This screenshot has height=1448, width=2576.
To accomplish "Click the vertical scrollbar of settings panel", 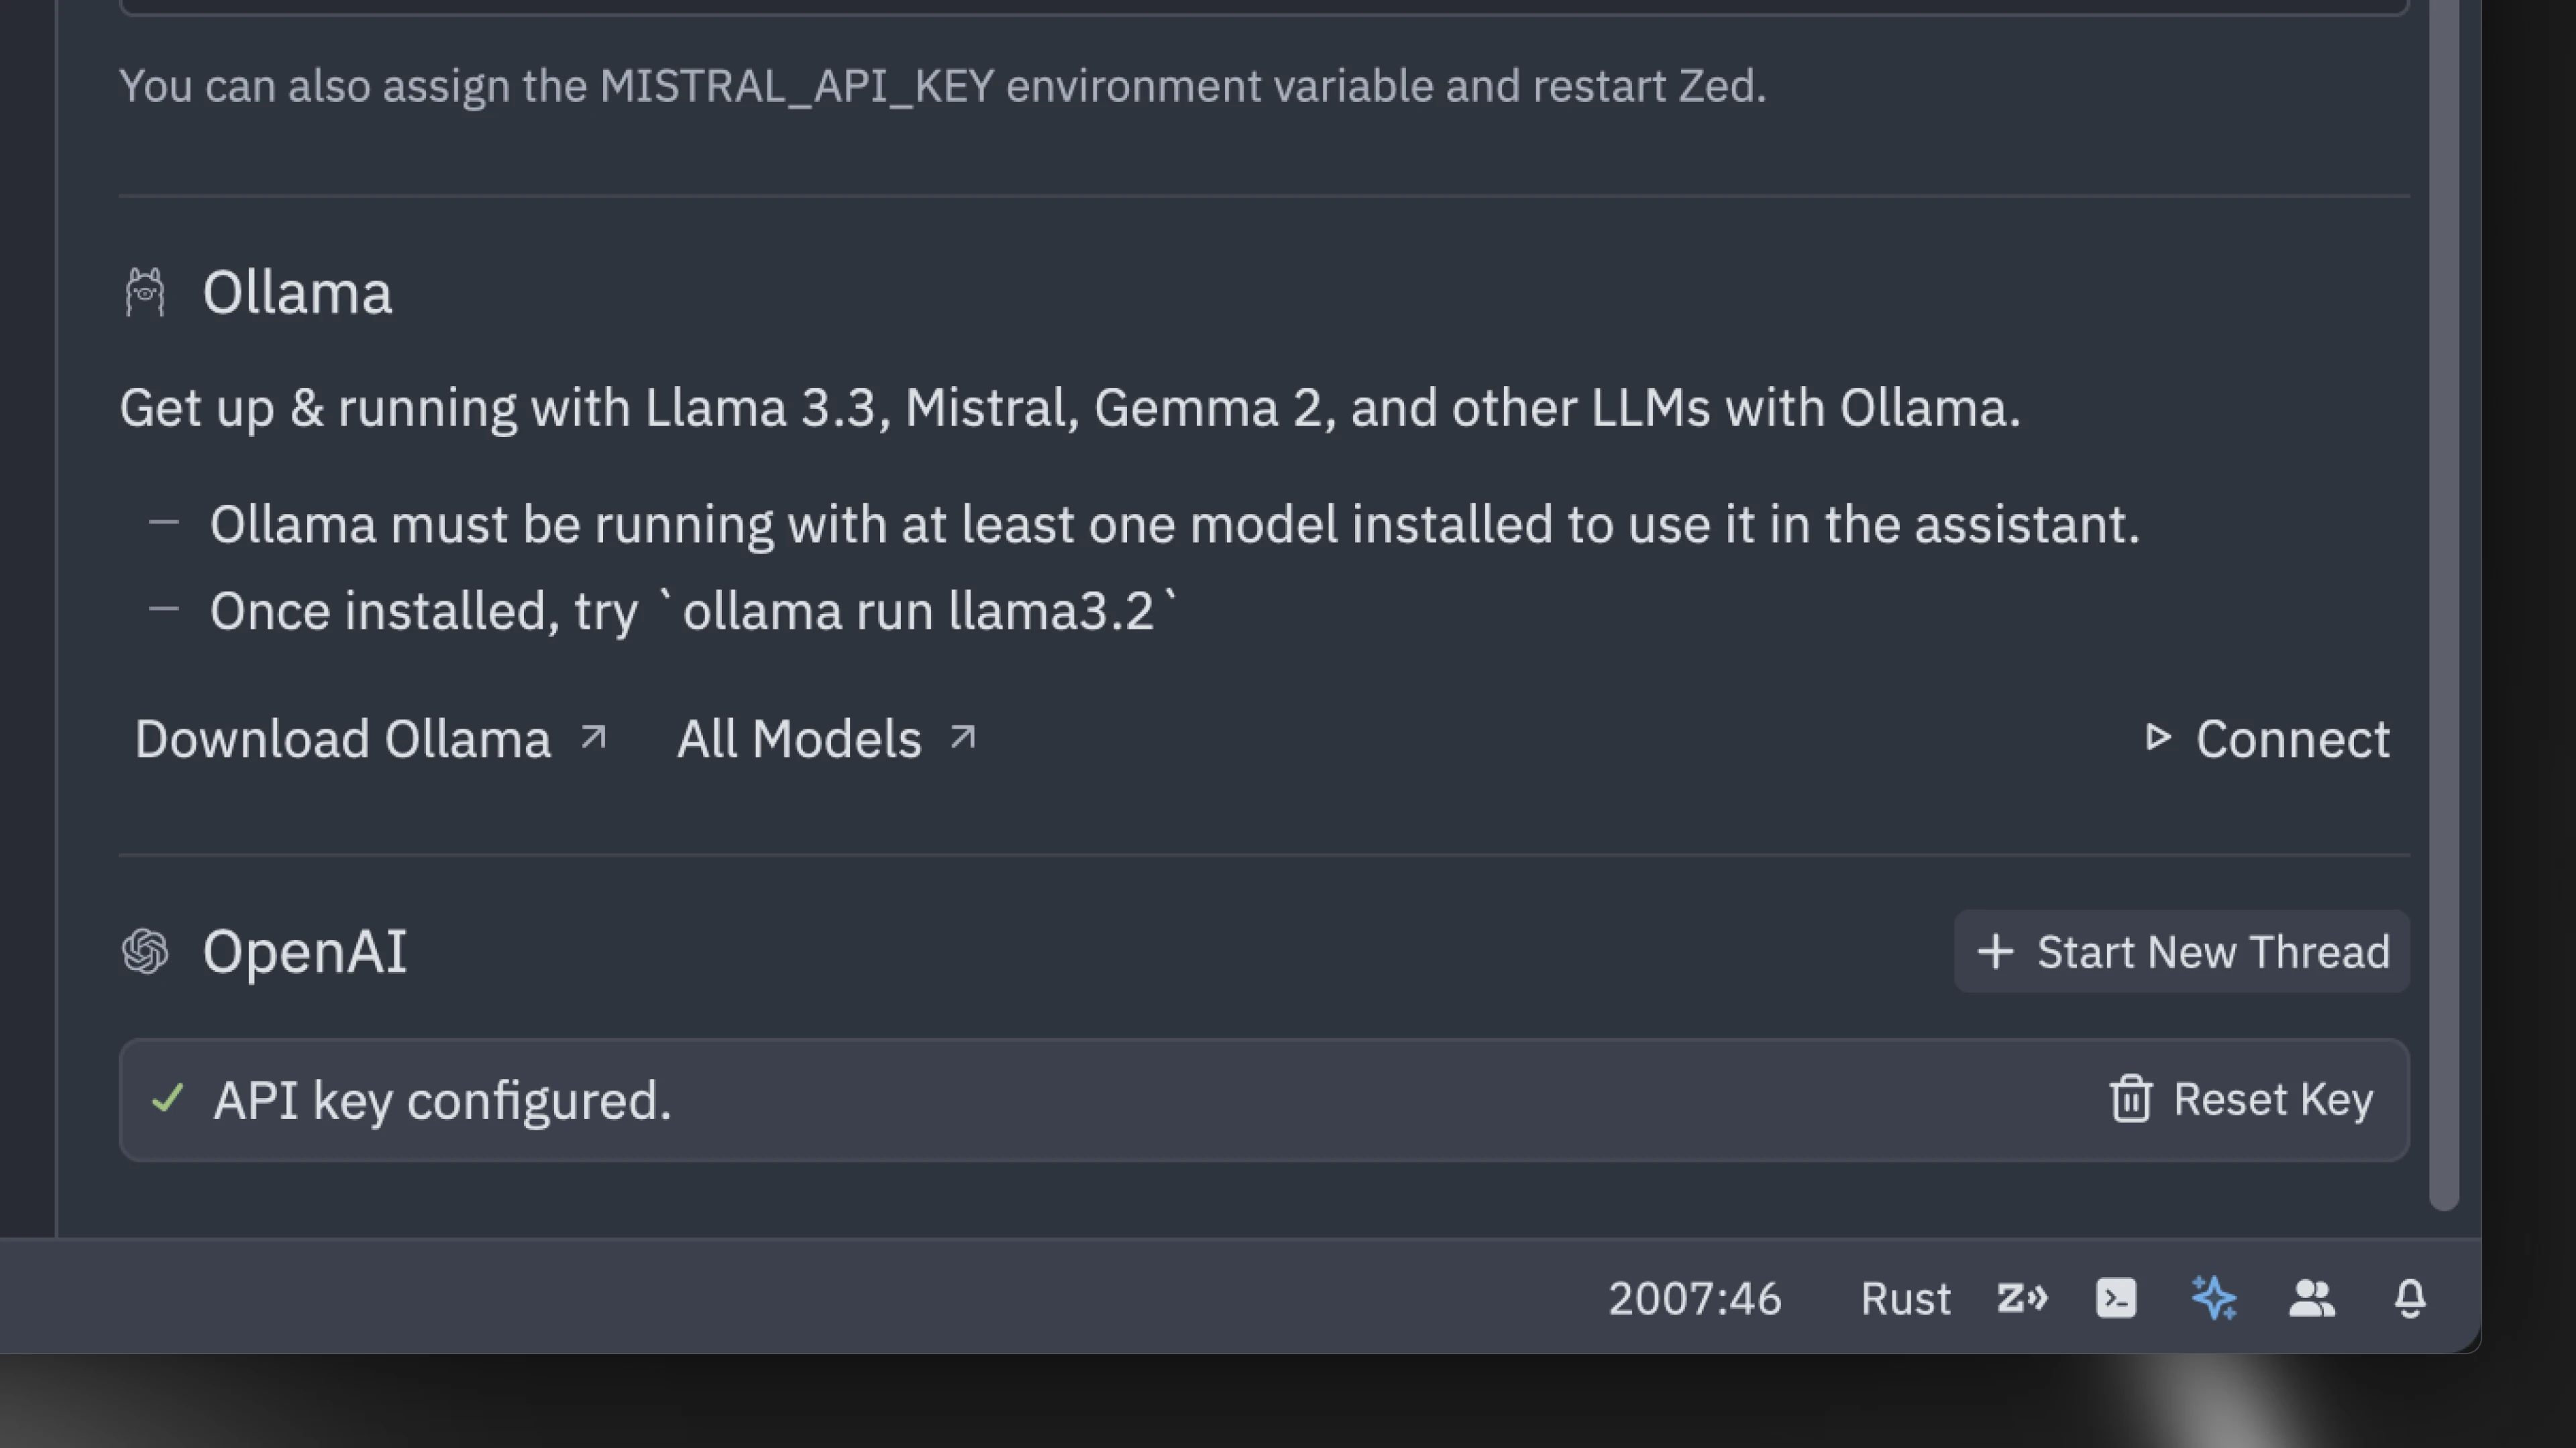I will tap(2443, 599).
